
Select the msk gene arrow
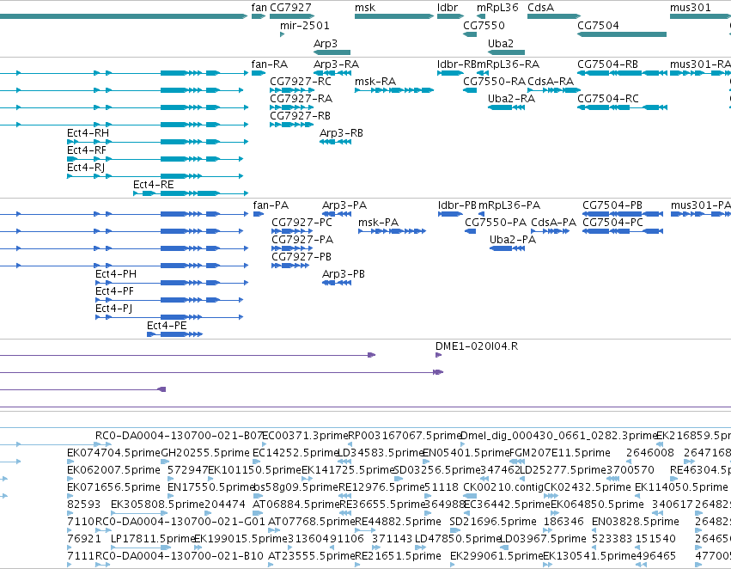[x=394, y=16]
